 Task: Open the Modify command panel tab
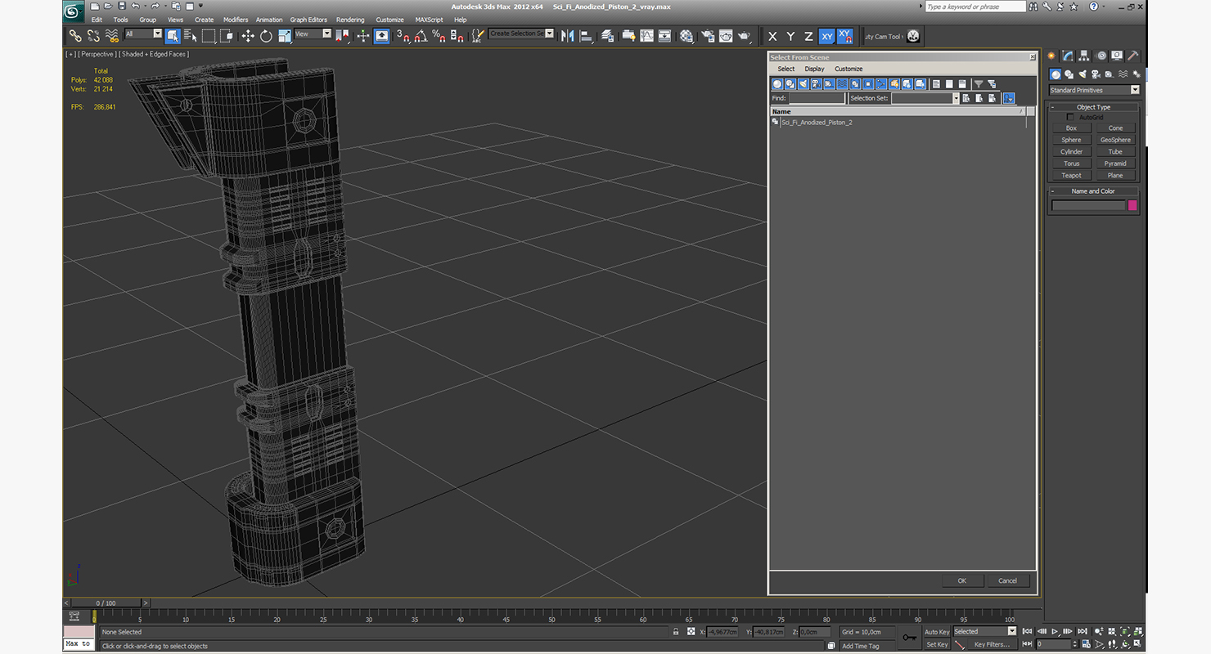click(x=1068, y=56)
